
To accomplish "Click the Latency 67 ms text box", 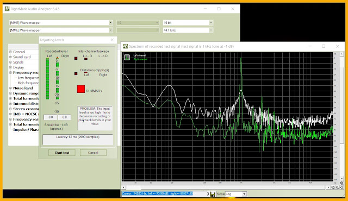I will pos(78,140).
